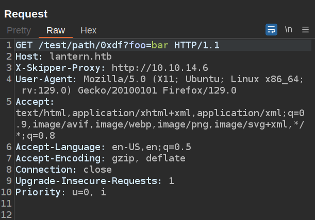Select the Raw tab

[56, 30]
